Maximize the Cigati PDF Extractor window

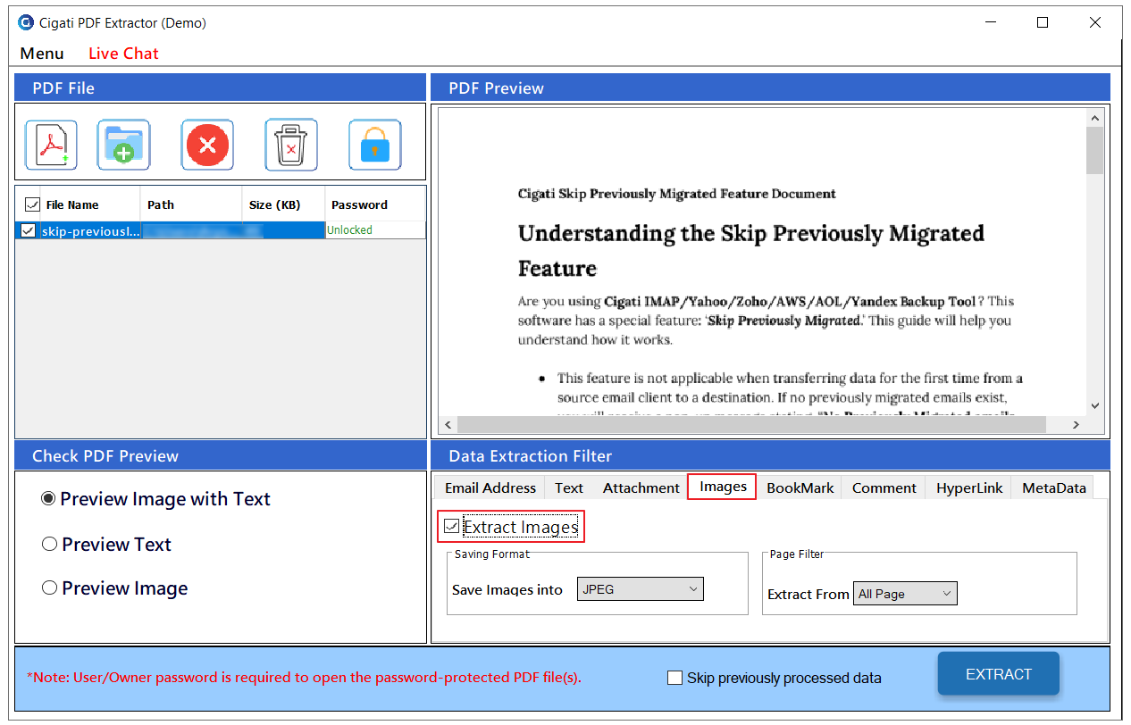[1043, 23]
